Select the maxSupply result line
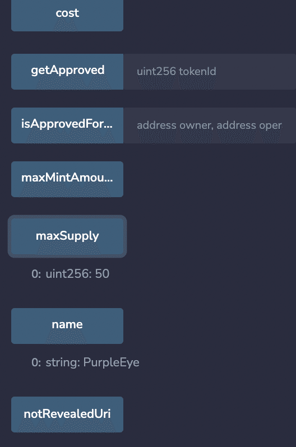 click(x=70, y=274)
